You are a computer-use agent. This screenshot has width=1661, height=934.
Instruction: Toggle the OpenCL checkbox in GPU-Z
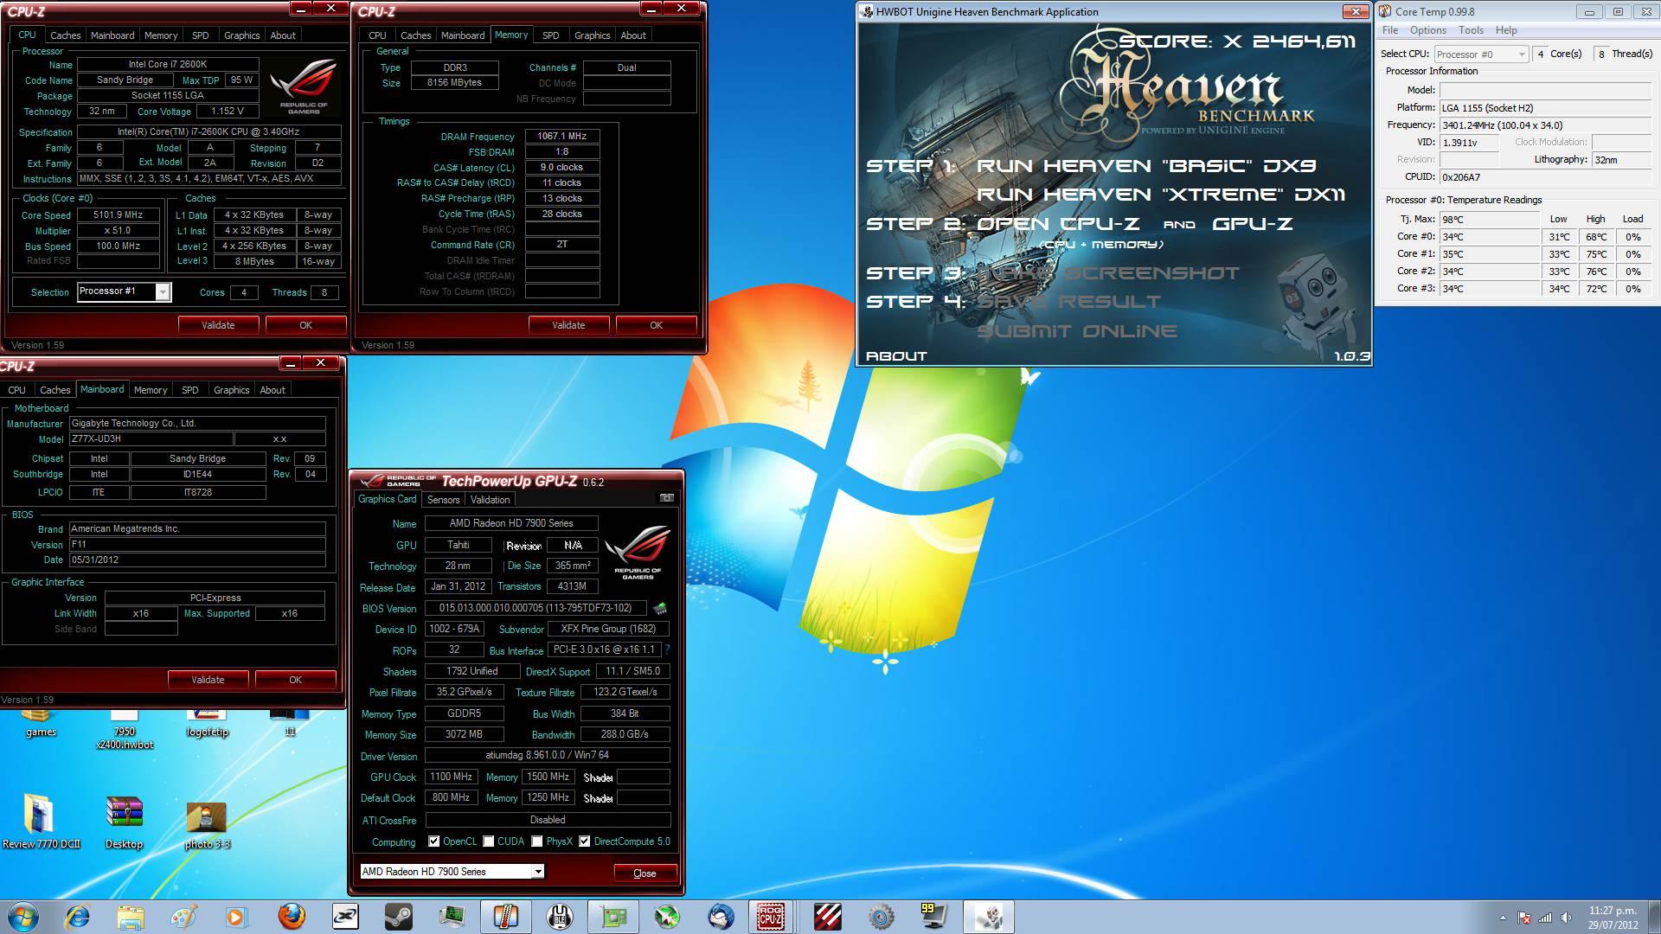(434, 841)
